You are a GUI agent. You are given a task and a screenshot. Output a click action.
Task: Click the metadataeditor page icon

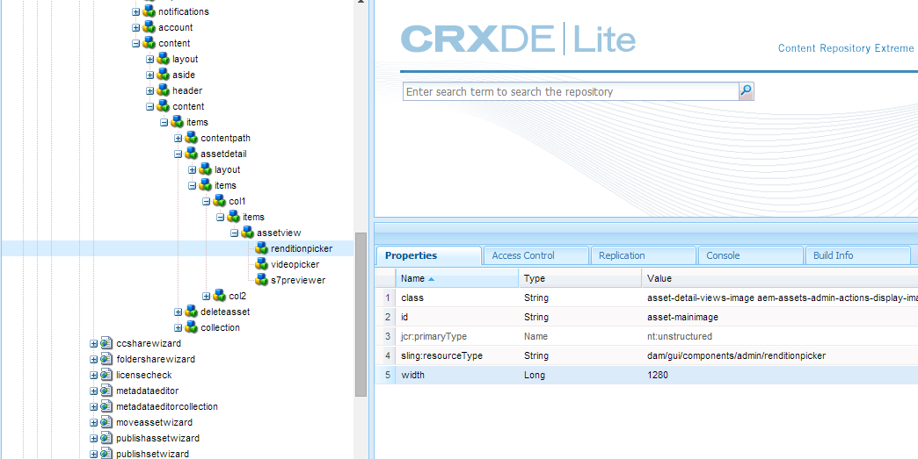coord(106,391)
